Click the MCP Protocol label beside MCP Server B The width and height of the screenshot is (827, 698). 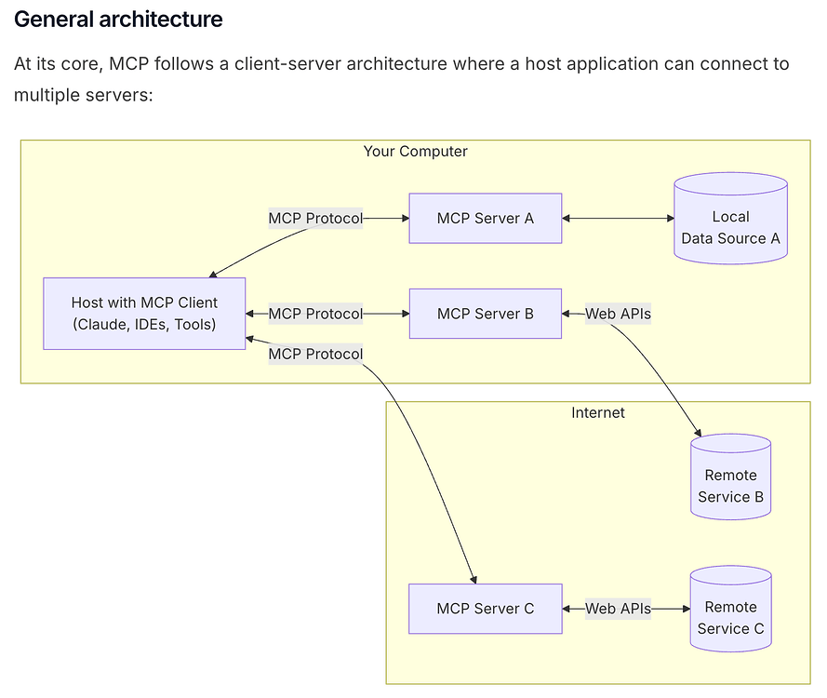(315, 314)
